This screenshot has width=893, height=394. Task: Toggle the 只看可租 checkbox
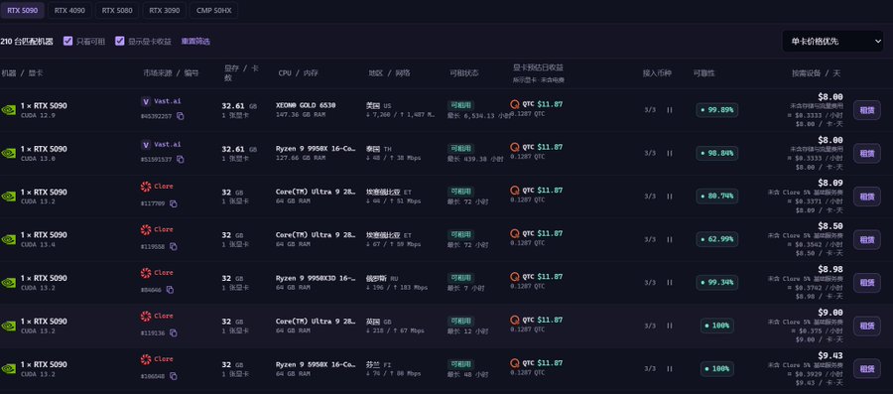coord(67,41)
